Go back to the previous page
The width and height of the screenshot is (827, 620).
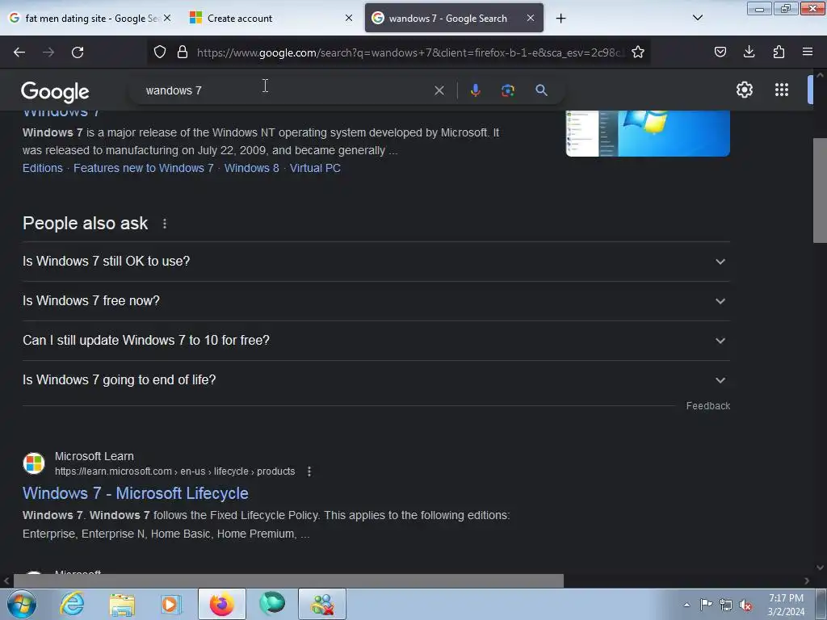coord(19,52)
